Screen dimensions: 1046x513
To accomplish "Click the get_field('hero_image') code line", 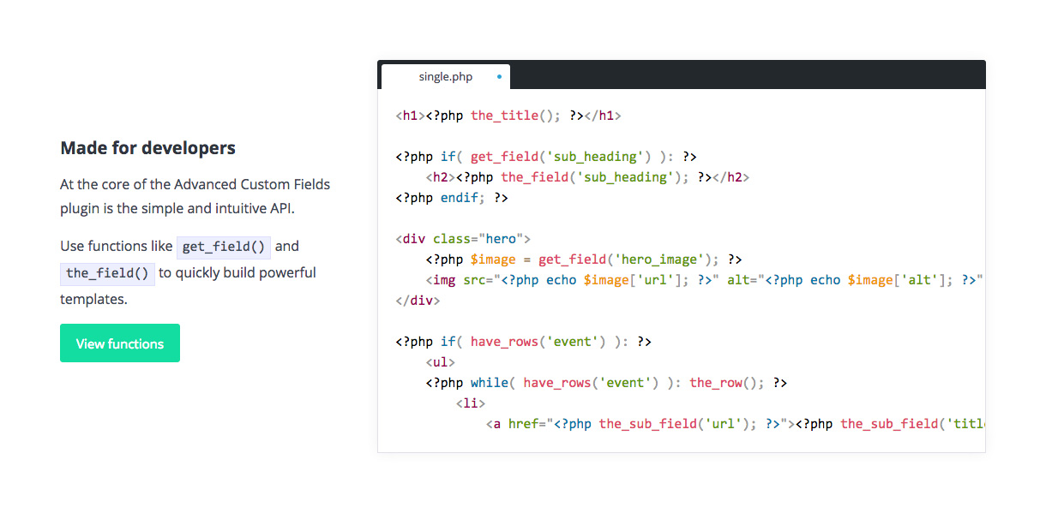I will [584, 259].
